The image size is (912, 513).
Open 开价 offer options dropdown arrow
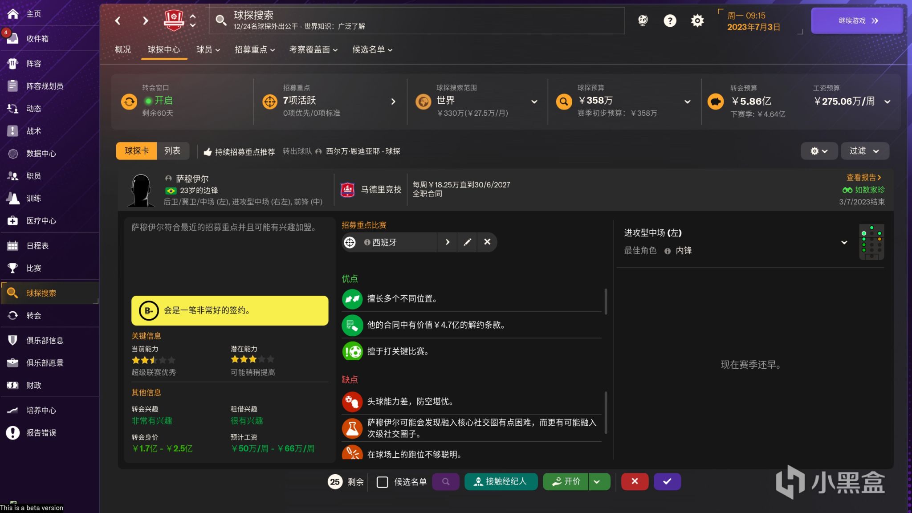tap(599, 482)
